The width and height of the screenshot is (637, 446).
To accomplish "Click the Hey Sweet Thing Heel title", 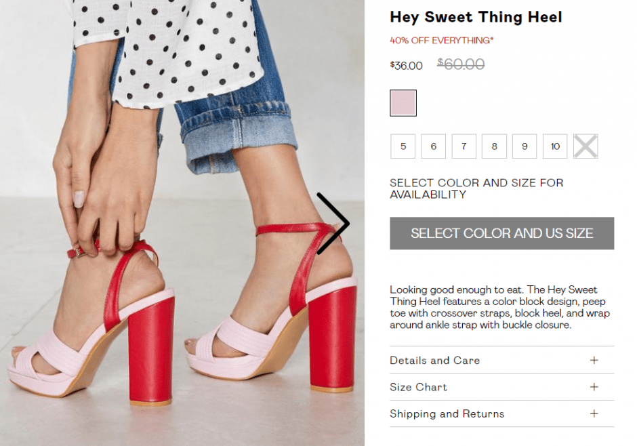I will pos(476,17).
